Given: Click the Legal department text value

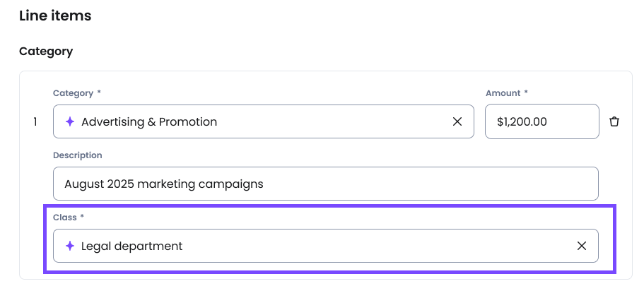Looking at the screenshot, I should click(x=132, y=246).
